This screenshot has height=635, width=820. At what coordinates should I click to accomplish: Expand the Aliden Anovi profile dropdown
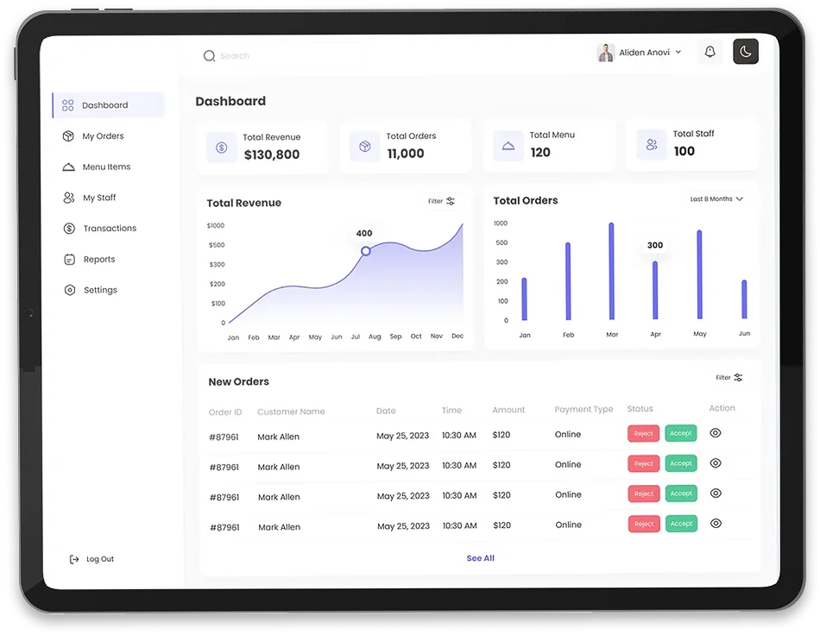point(678,53)
